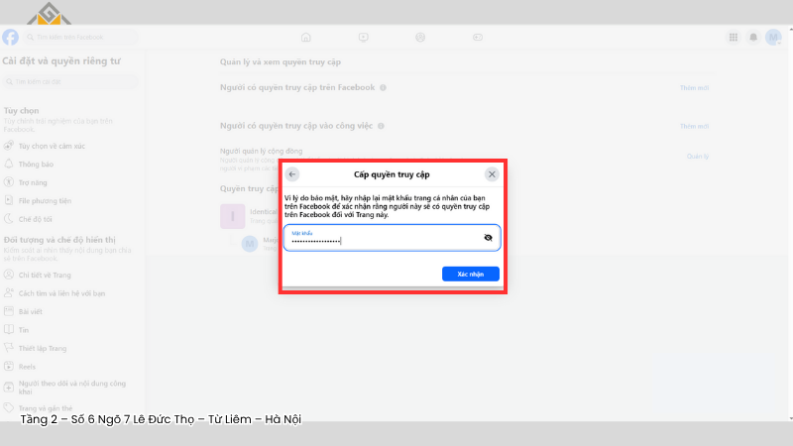The height and width of the screenshot is (446, 793).
Task: Open the Groups icon in top bar
Action: 420,38
